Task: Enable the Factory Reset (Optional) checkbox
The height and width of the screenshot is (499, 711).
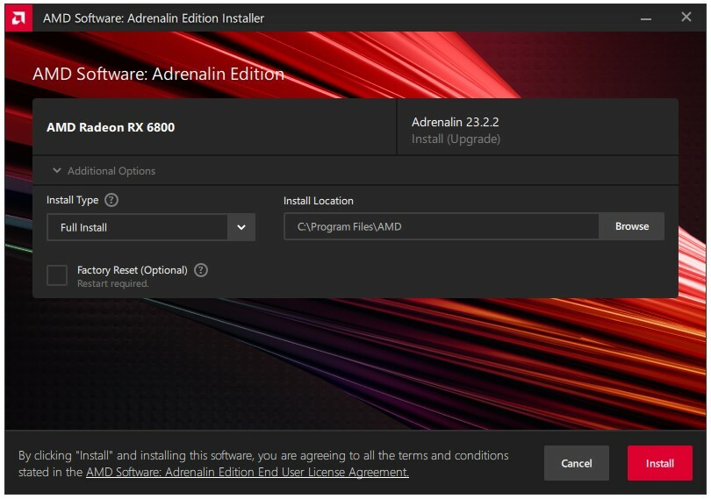Action: [x=57, y=275]
